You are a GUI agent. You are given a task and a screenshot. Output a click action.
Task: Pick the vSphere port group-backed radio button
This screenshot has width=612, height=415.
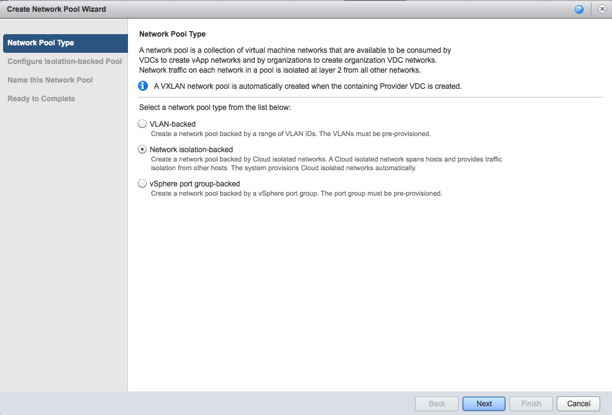[143, 184]
